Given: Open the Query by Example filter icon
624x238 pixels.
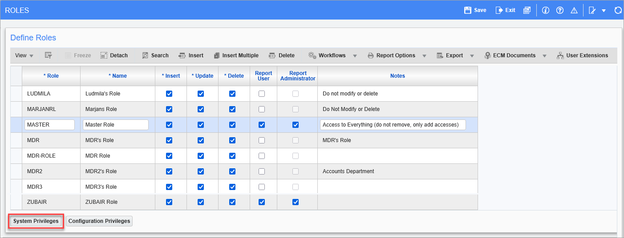Looking at the screenshot, I should click(49, 56).
